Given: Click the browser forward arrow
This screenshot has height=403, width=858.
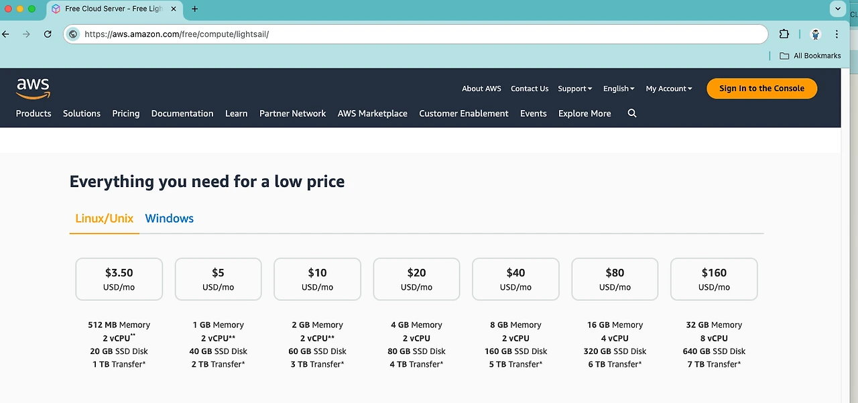Looking at the screenshot, I should tap(26, 34).
